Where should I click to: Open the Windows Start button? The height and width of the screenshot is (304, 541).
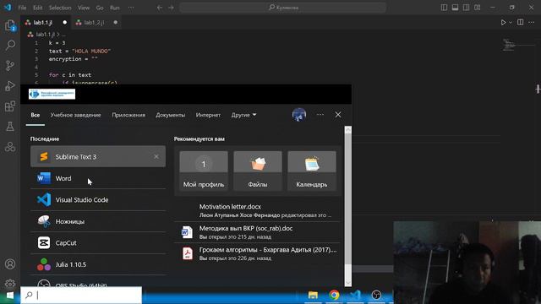[x=10, y=296]
